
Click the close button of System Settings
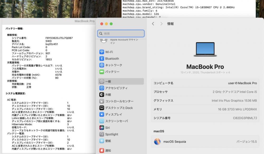click(x=102, y=24)
